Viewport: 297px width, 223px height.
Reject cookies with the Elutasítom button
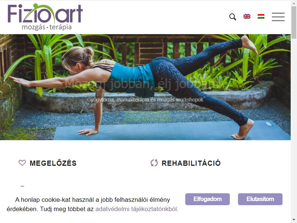[260, 199]
